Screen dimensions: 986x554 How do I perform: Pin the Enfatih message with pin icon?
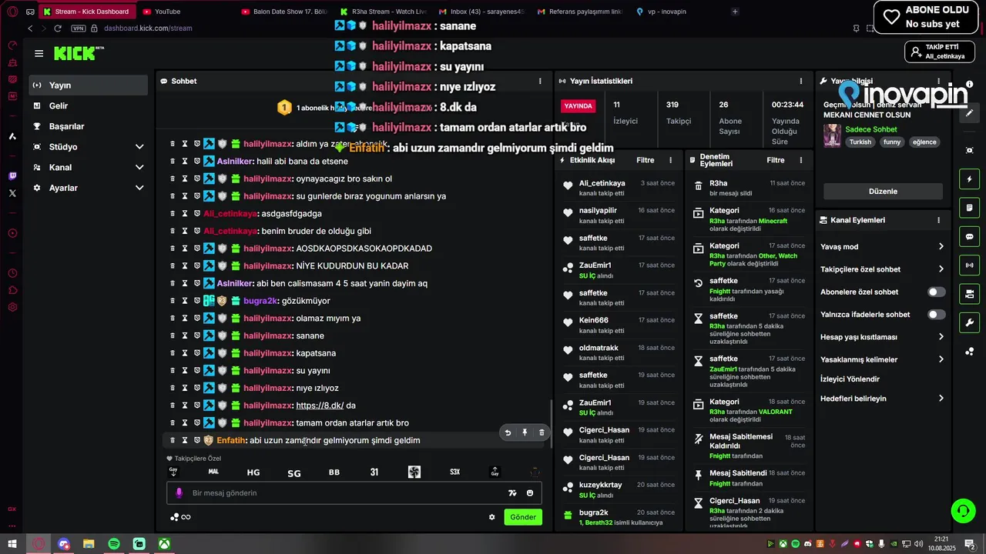[525, 432]
